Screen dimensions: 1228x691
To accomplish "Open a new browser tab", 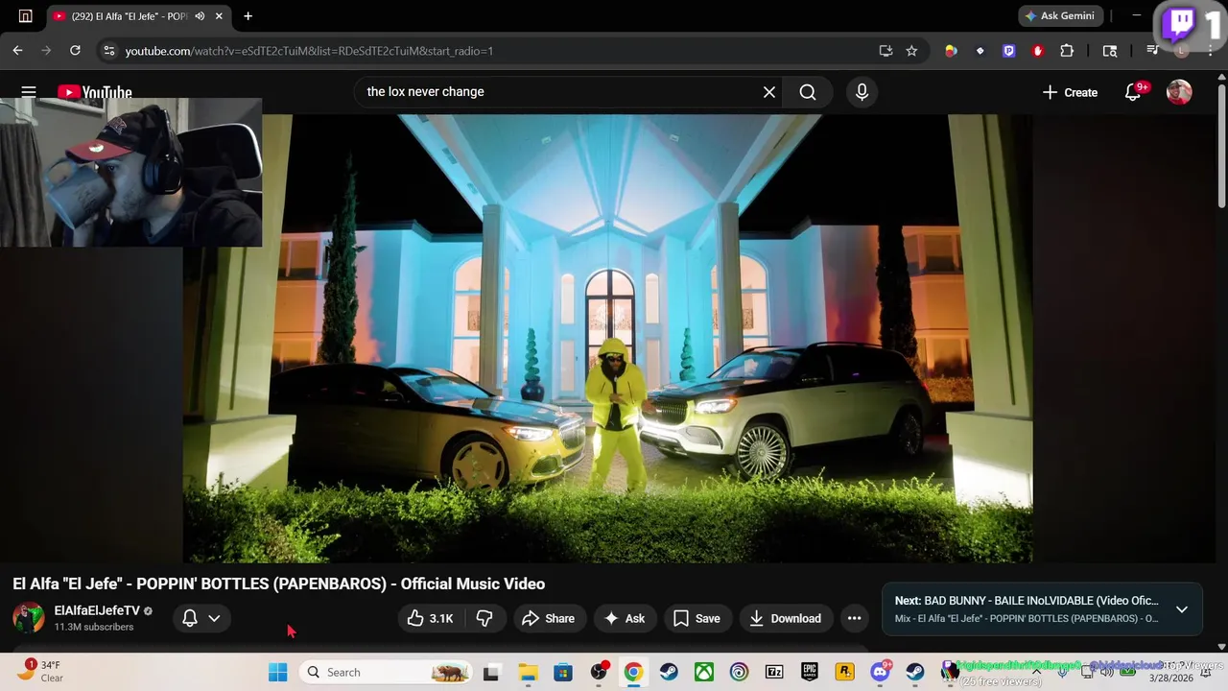I will pos(248,16).
